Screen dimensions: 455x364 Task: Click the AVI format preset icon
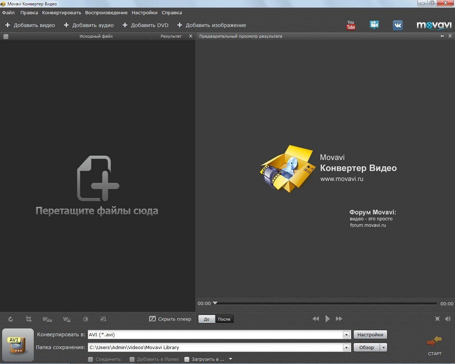pyautogui.click(x=18, y=345)
